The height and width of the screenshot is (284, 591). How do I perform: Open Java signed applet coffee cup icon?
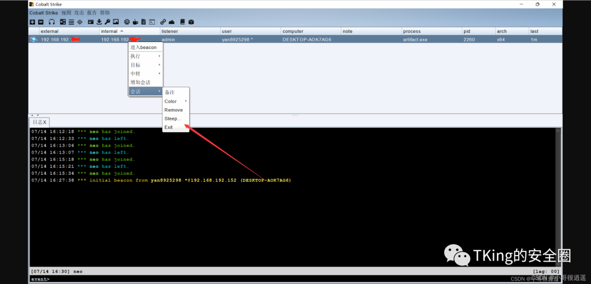point(135,22)
